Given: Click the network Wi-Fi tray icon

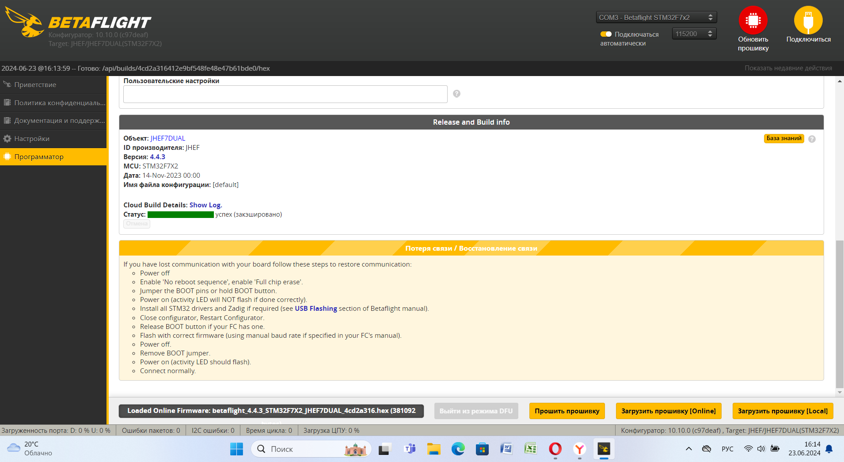Looking at the screenshot, I should [x=748, y=449].
